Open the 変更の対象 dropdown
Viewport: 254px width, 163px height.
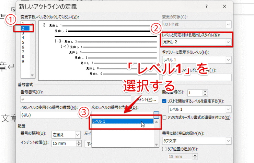[x=228, y=25]
